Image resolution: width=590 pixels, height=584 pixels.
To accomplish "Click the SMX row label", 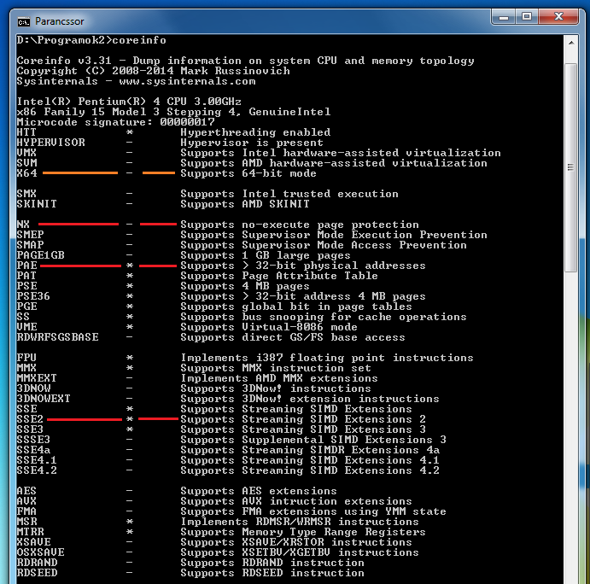I will coord(26,194).
